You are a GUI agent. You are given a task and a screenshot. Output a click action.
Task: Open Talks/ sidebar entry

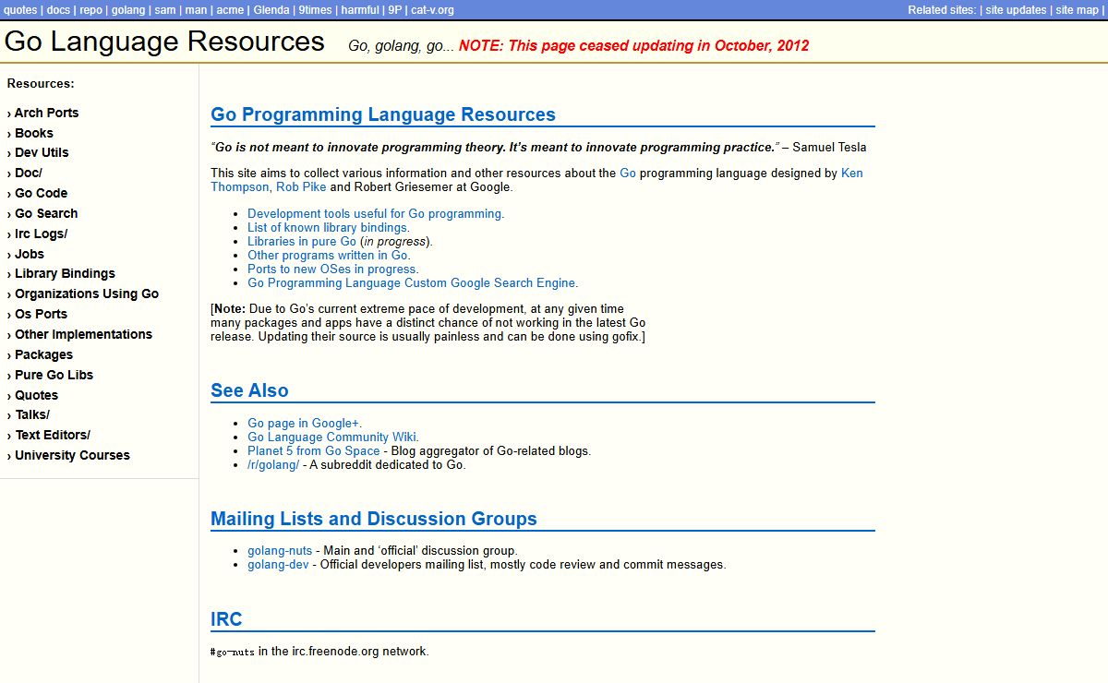pyautogui.click(x=32, y=414)
